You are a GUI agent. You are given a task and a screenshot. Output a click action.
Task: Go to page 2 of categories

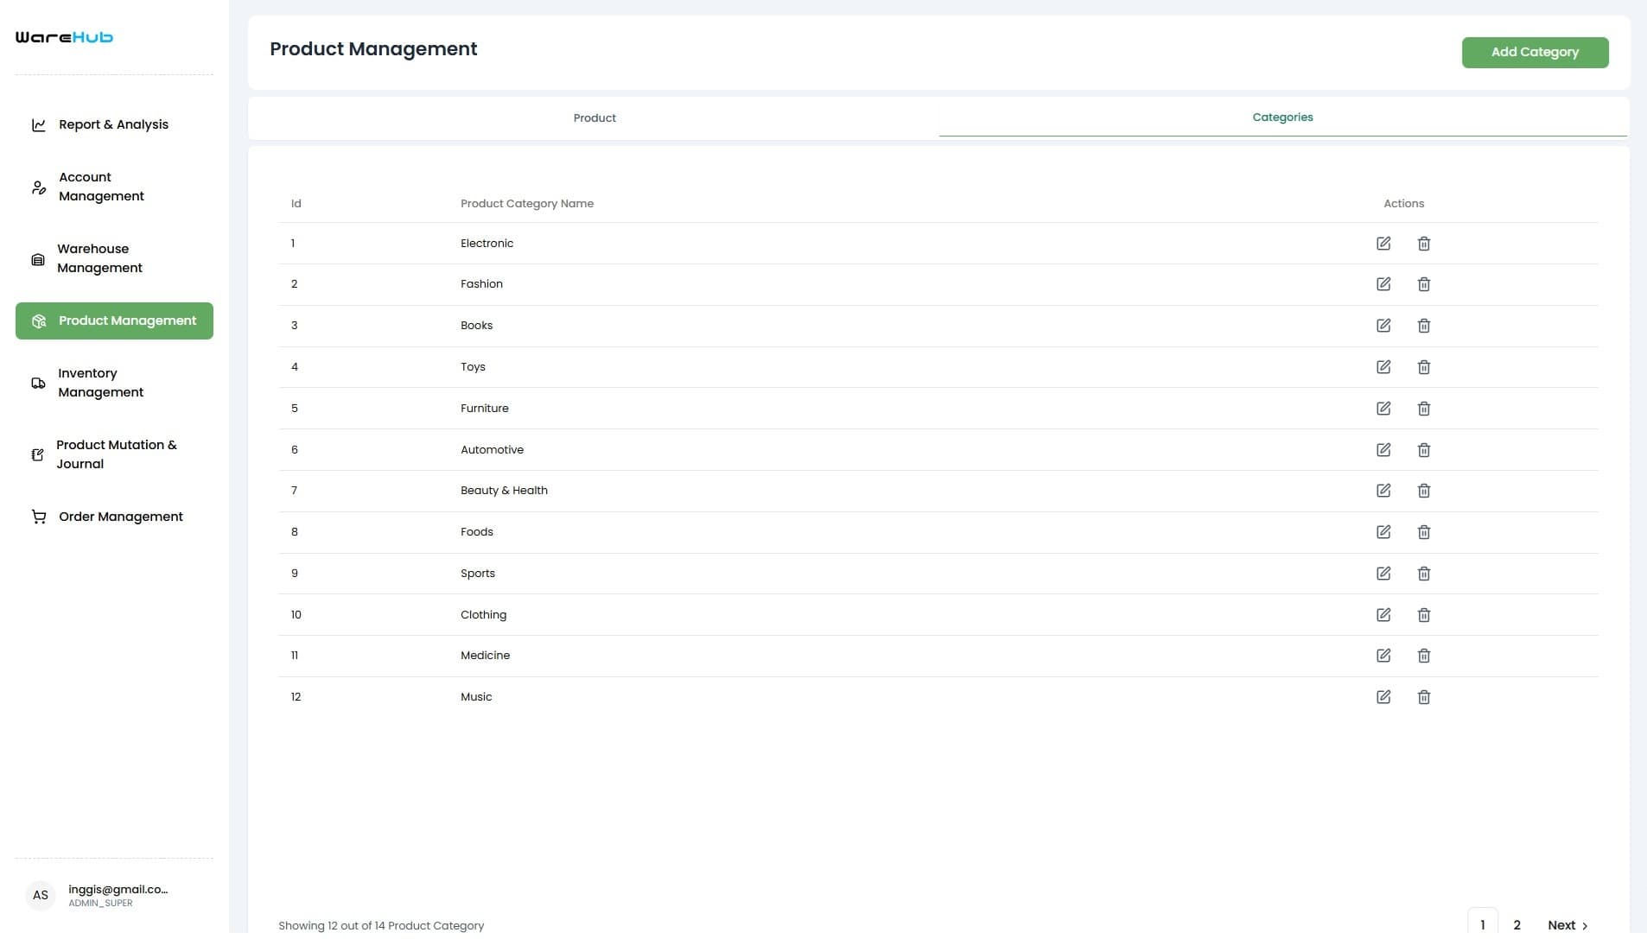point(1518,923)
